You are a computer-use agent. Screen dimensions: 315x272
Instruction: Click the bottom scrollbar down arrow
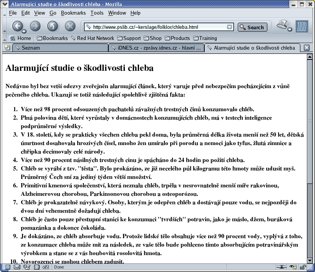click(x=310, y=261)
